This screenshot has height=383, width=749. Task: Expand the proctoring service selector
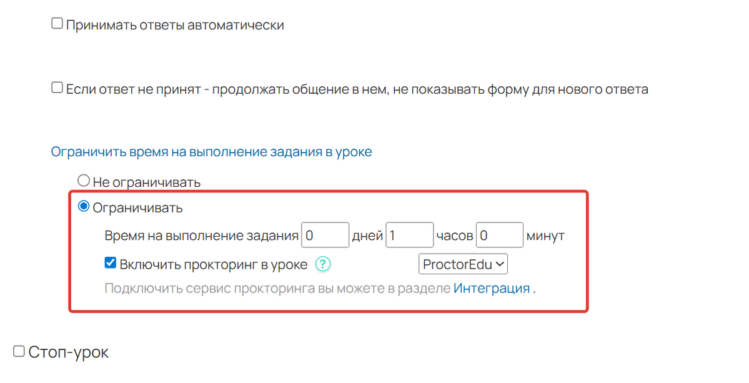point(463,264)
